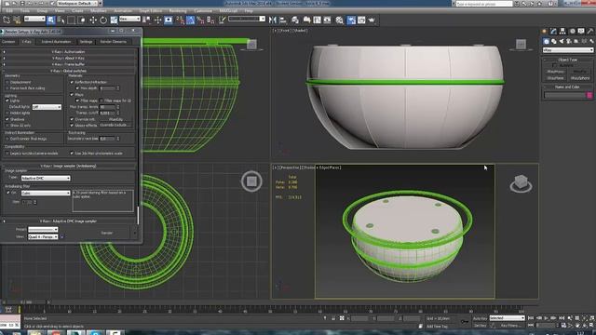Open the render Preset dropdown
Viewport: 596px width, 335px height.
[43, 230]
